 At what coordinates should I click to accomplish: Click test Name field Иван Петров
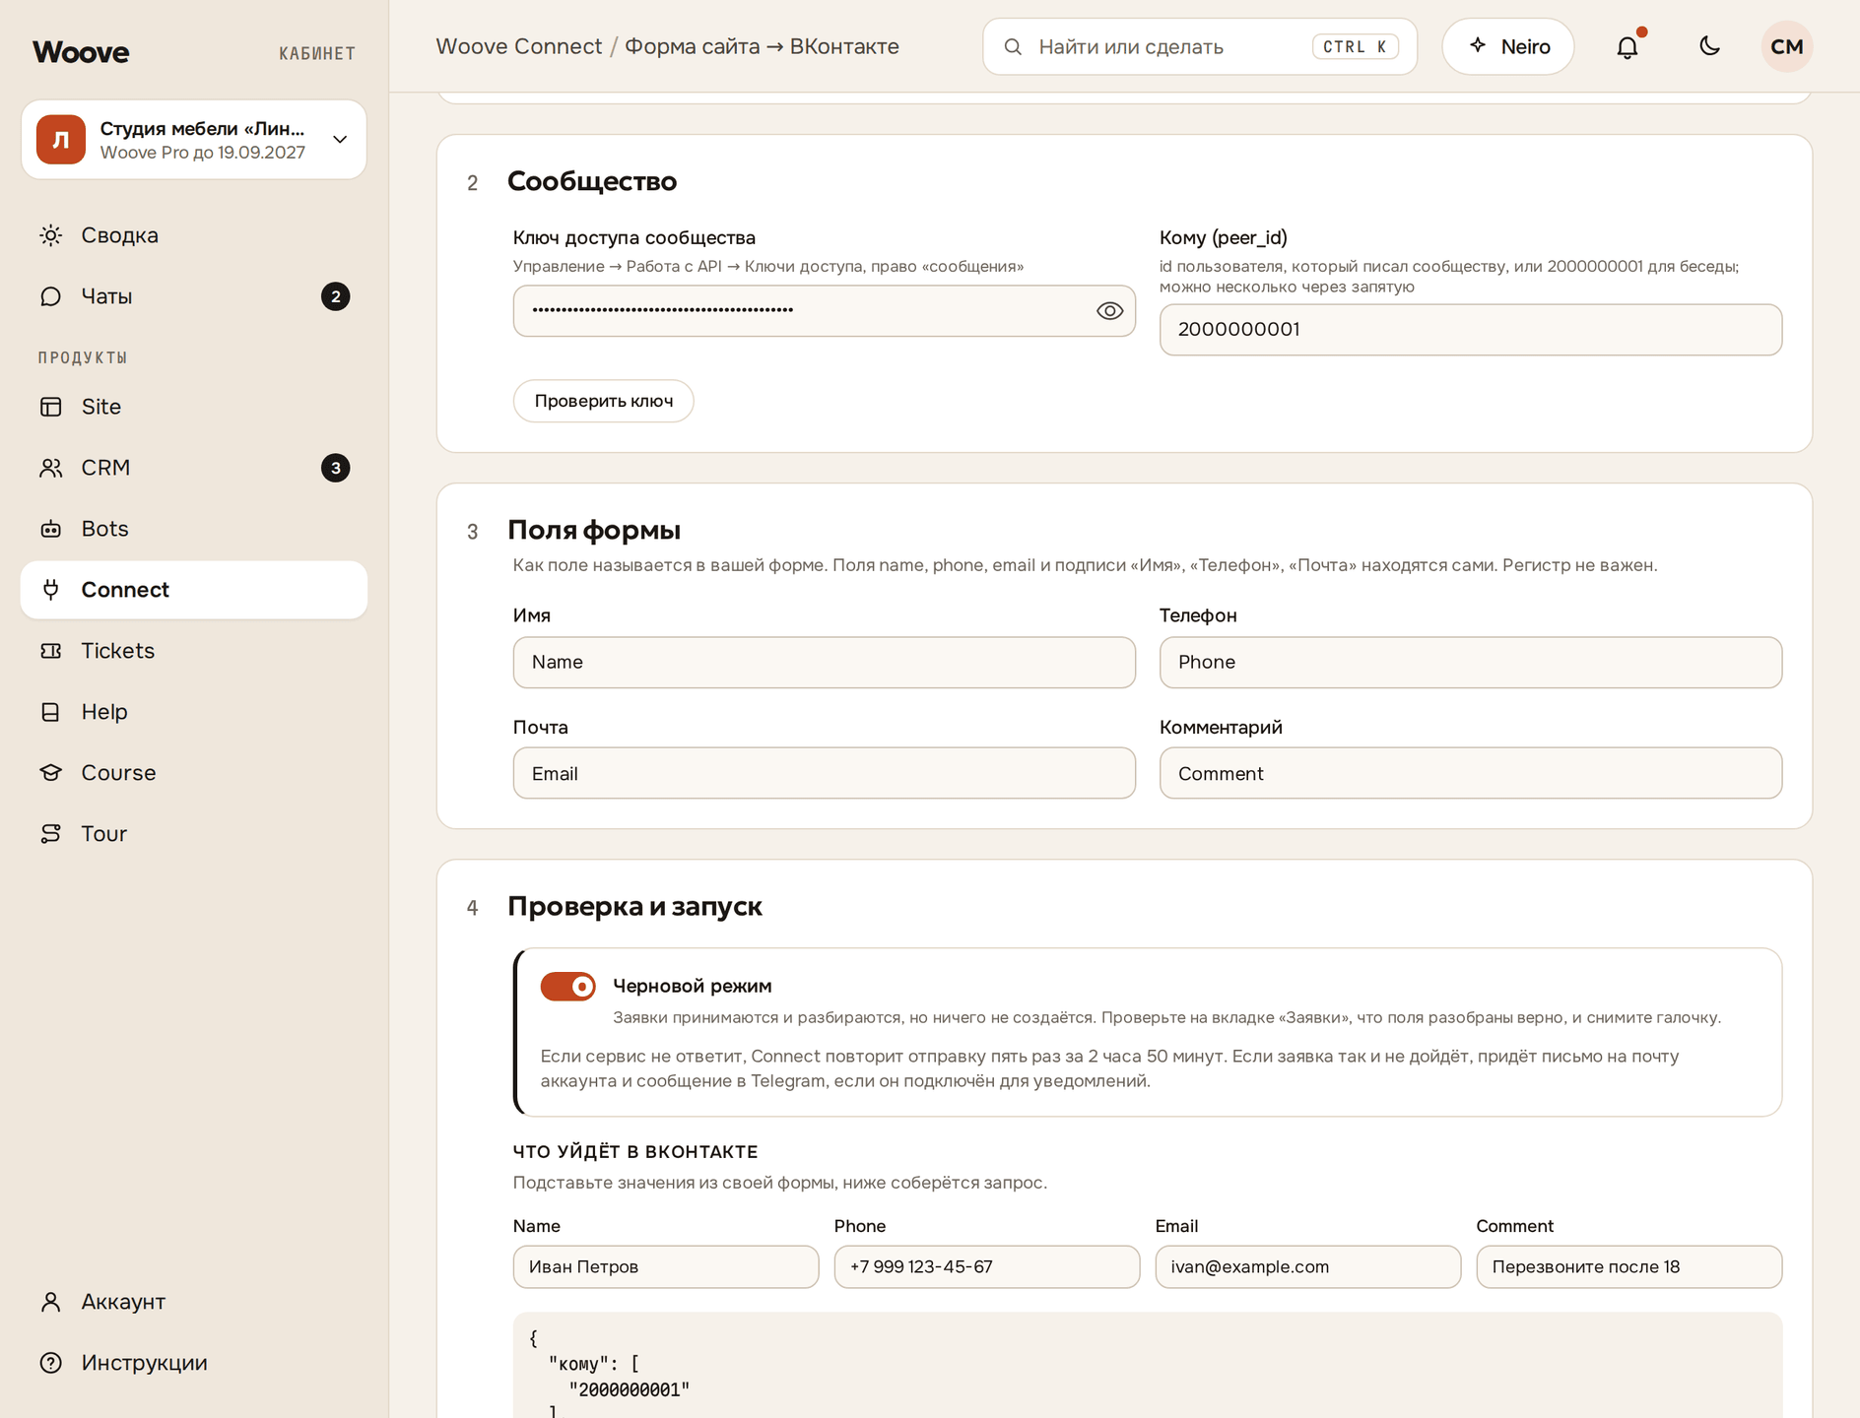666,1267
